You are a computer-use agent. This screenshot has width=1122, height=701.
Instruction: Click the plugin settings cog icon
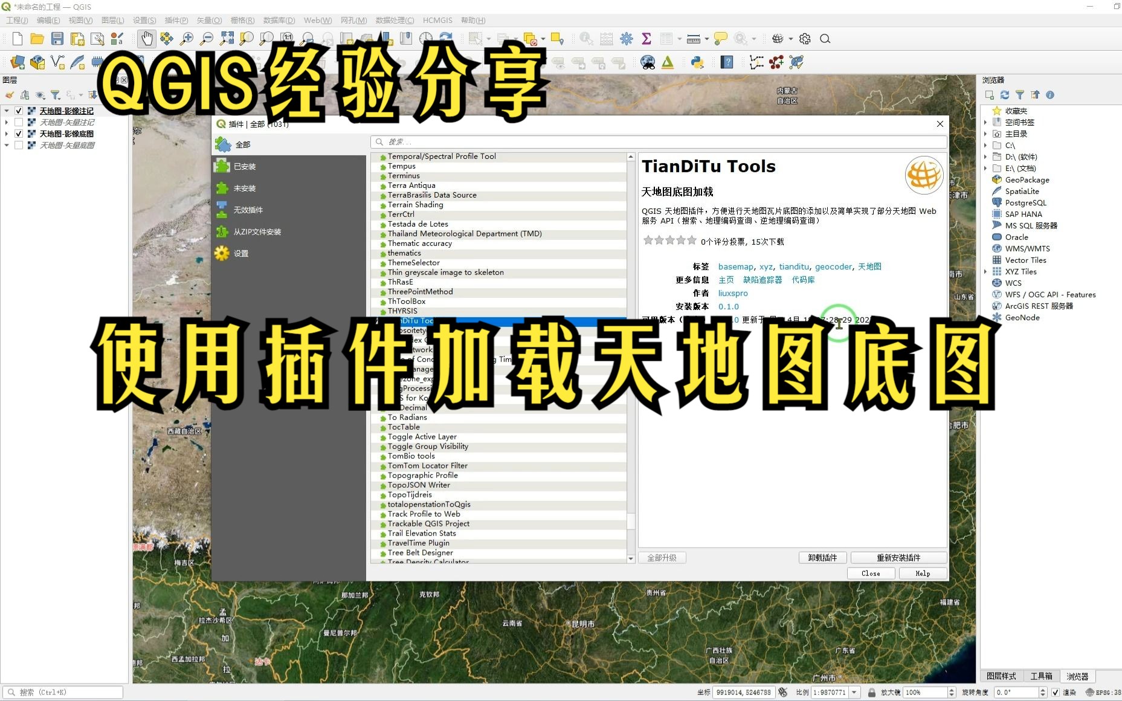(805, 39)
